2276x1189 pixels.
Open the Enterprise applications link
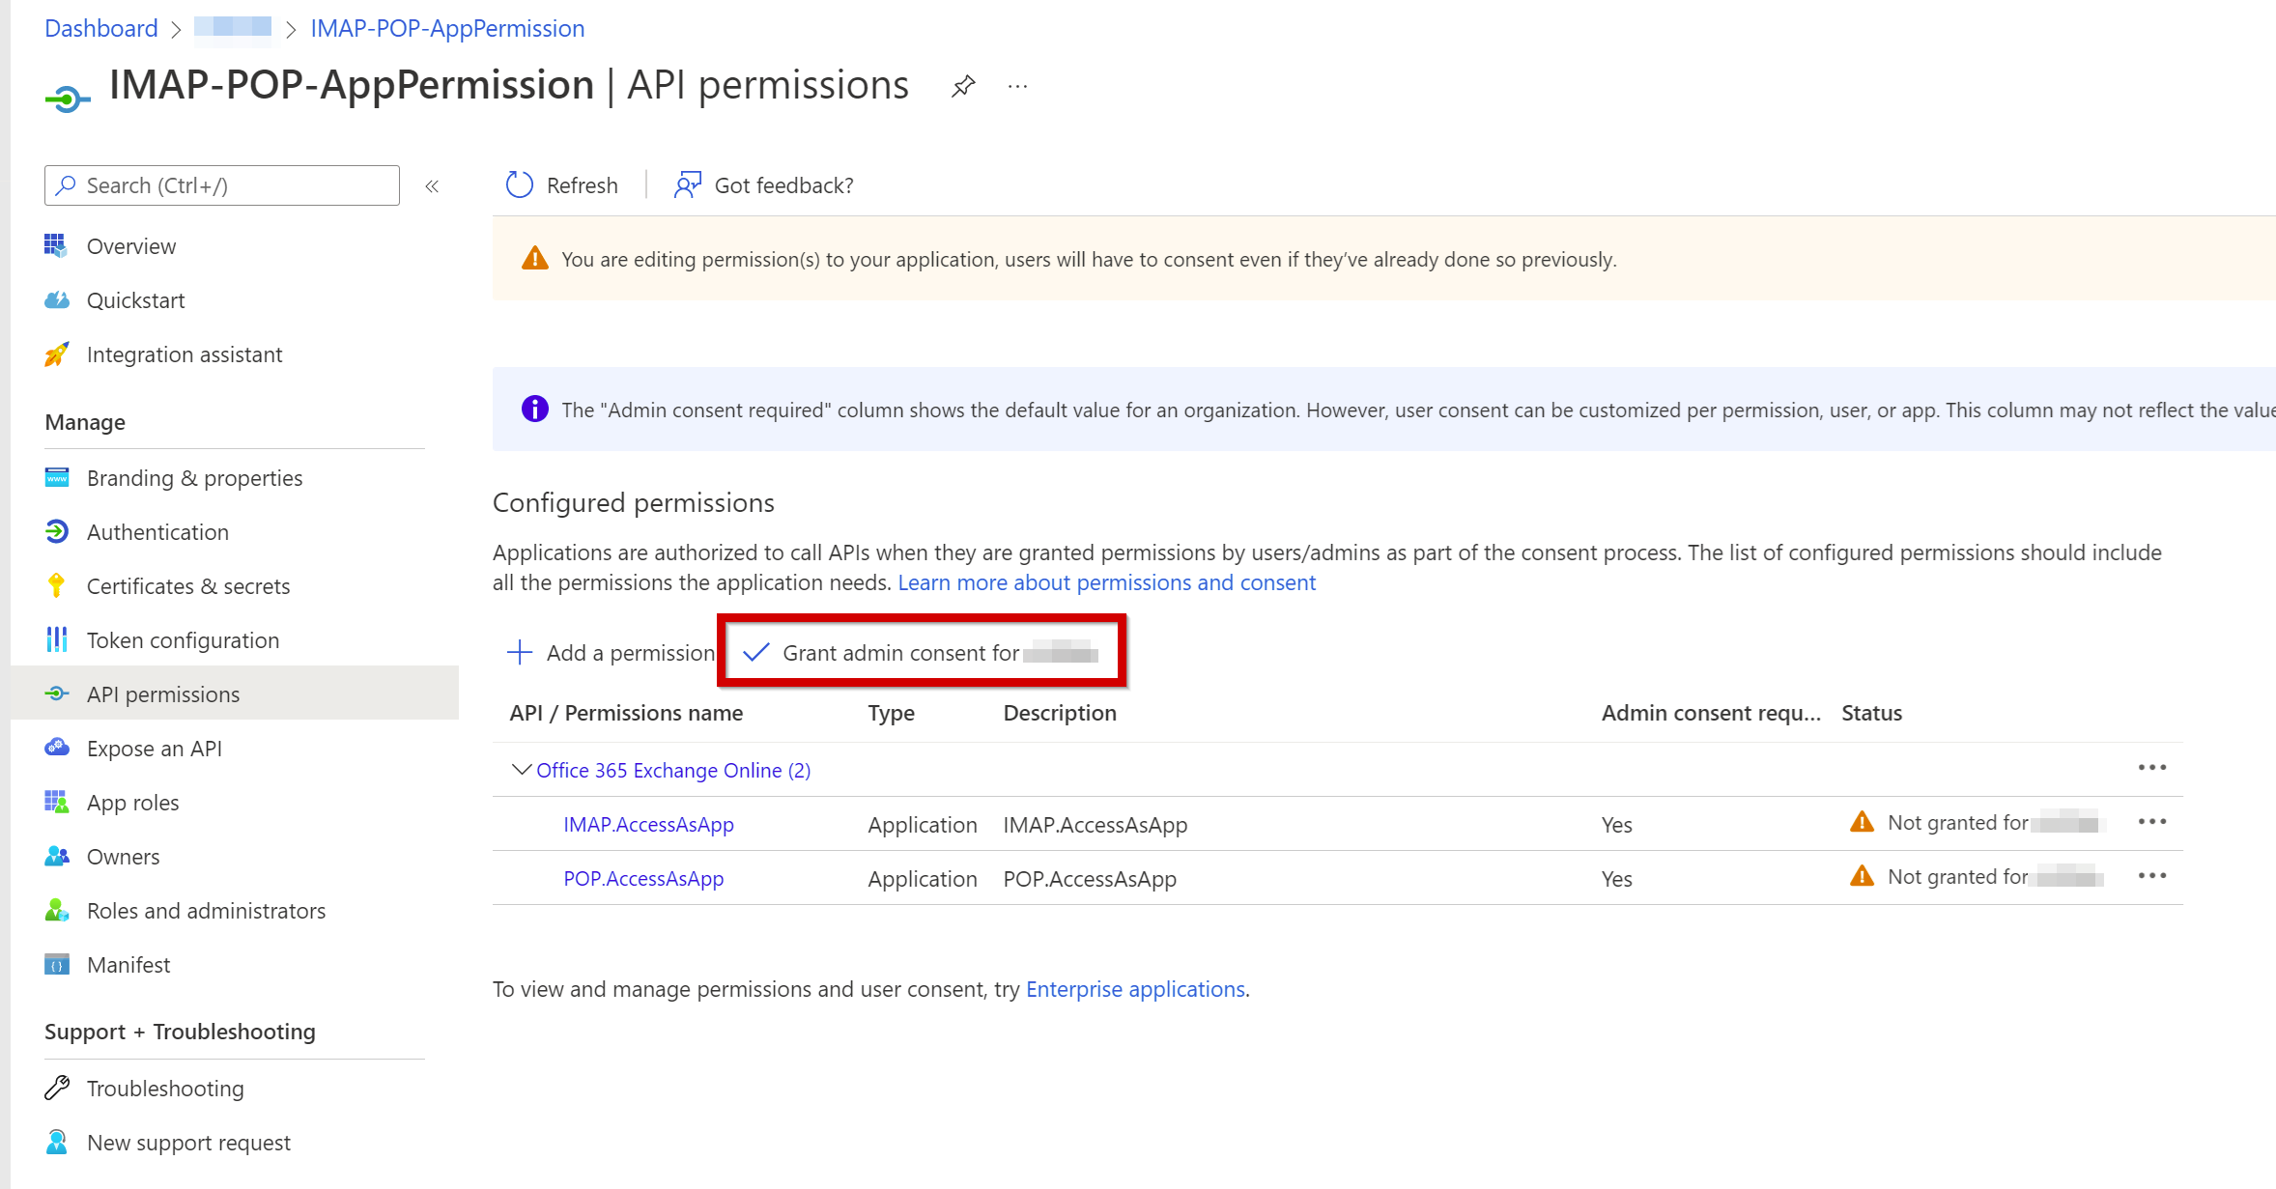tap(1135, 989)
